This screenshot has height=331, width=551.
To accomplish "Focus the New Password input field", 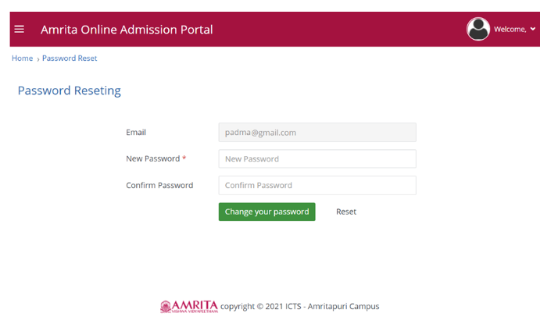I will click(x=317, y=158).
